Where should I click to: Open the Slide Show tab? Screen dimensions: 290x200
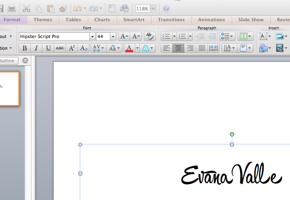tap(251, 20)
